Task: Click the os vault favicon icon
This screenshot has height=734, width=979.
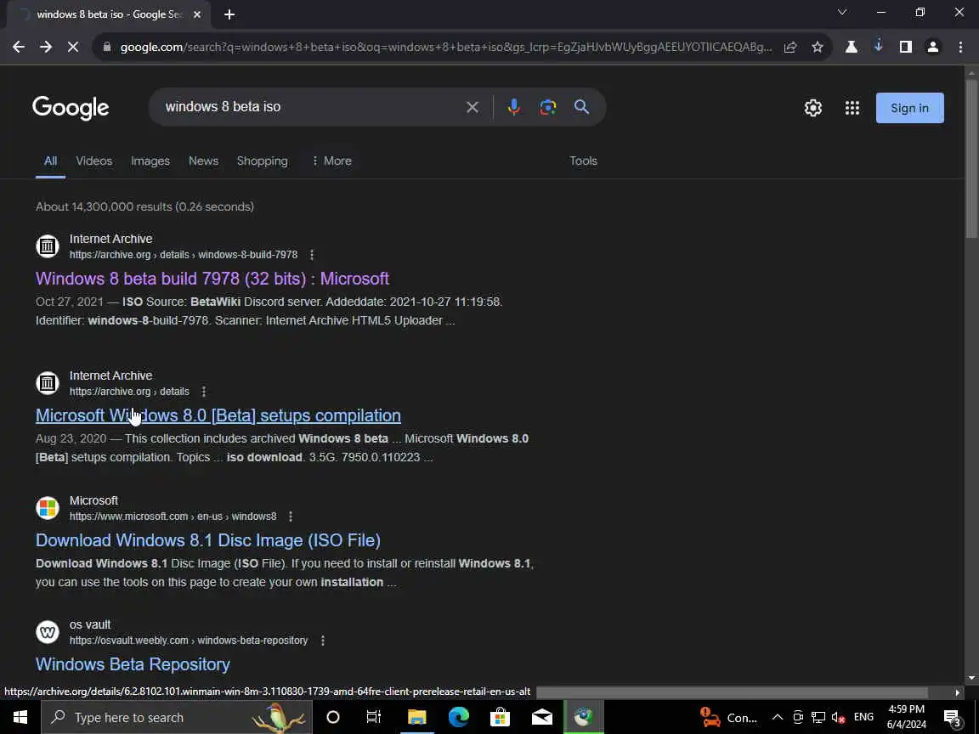Action: 48,632
